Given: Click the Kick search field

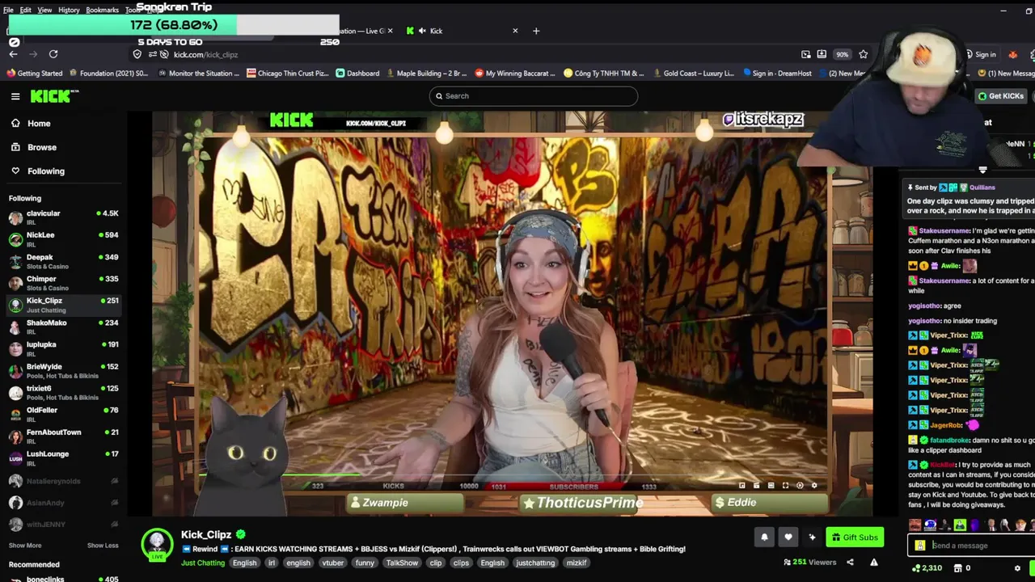Looking at the screenshot, I should [x=534, y=96].
